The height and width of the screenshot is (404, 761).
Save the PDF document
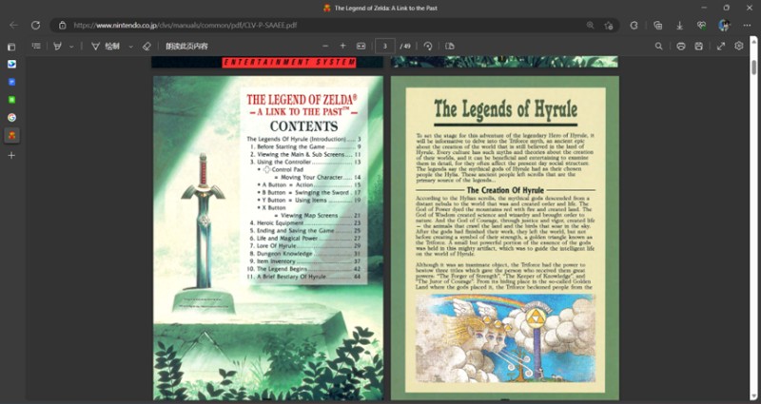coord(699,46)
